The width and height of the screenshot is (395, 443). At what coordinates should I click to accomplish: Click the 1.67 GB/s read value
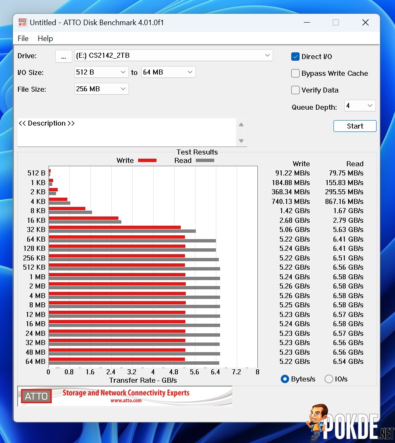point(348,211)
